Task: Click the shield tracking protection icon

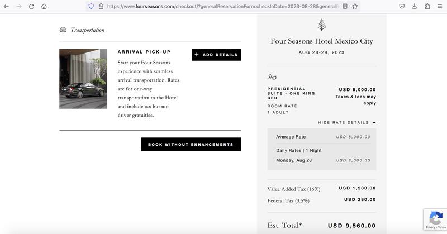Action: tap(91, 6)
